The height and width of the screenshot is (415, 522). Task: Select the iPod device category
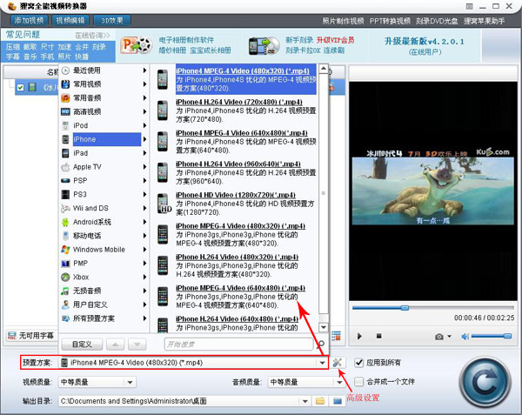[104, 125]
